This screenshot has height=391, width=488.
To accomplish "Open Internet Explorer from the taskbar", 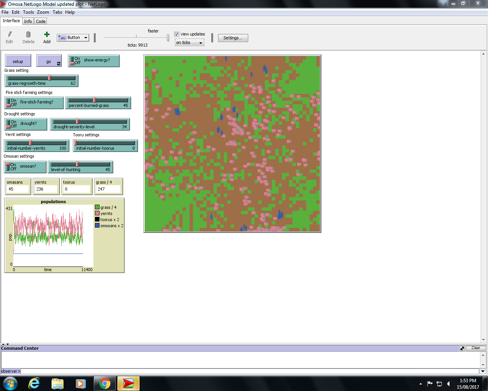I will pos(34,383).
